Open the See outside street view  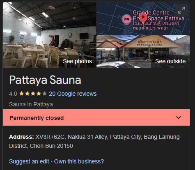pyautogui.click(x=170, y=61)
